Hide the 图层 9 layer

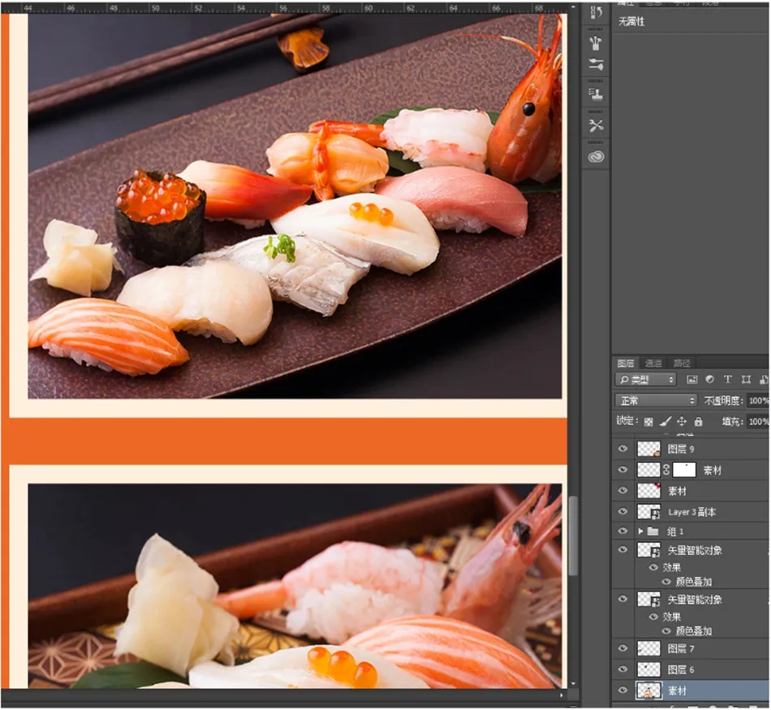click(622, 448)
